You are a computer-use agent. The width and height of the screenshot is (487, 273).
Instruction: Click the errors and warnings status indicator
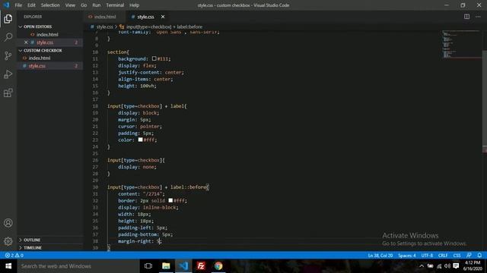click(14, 256)
